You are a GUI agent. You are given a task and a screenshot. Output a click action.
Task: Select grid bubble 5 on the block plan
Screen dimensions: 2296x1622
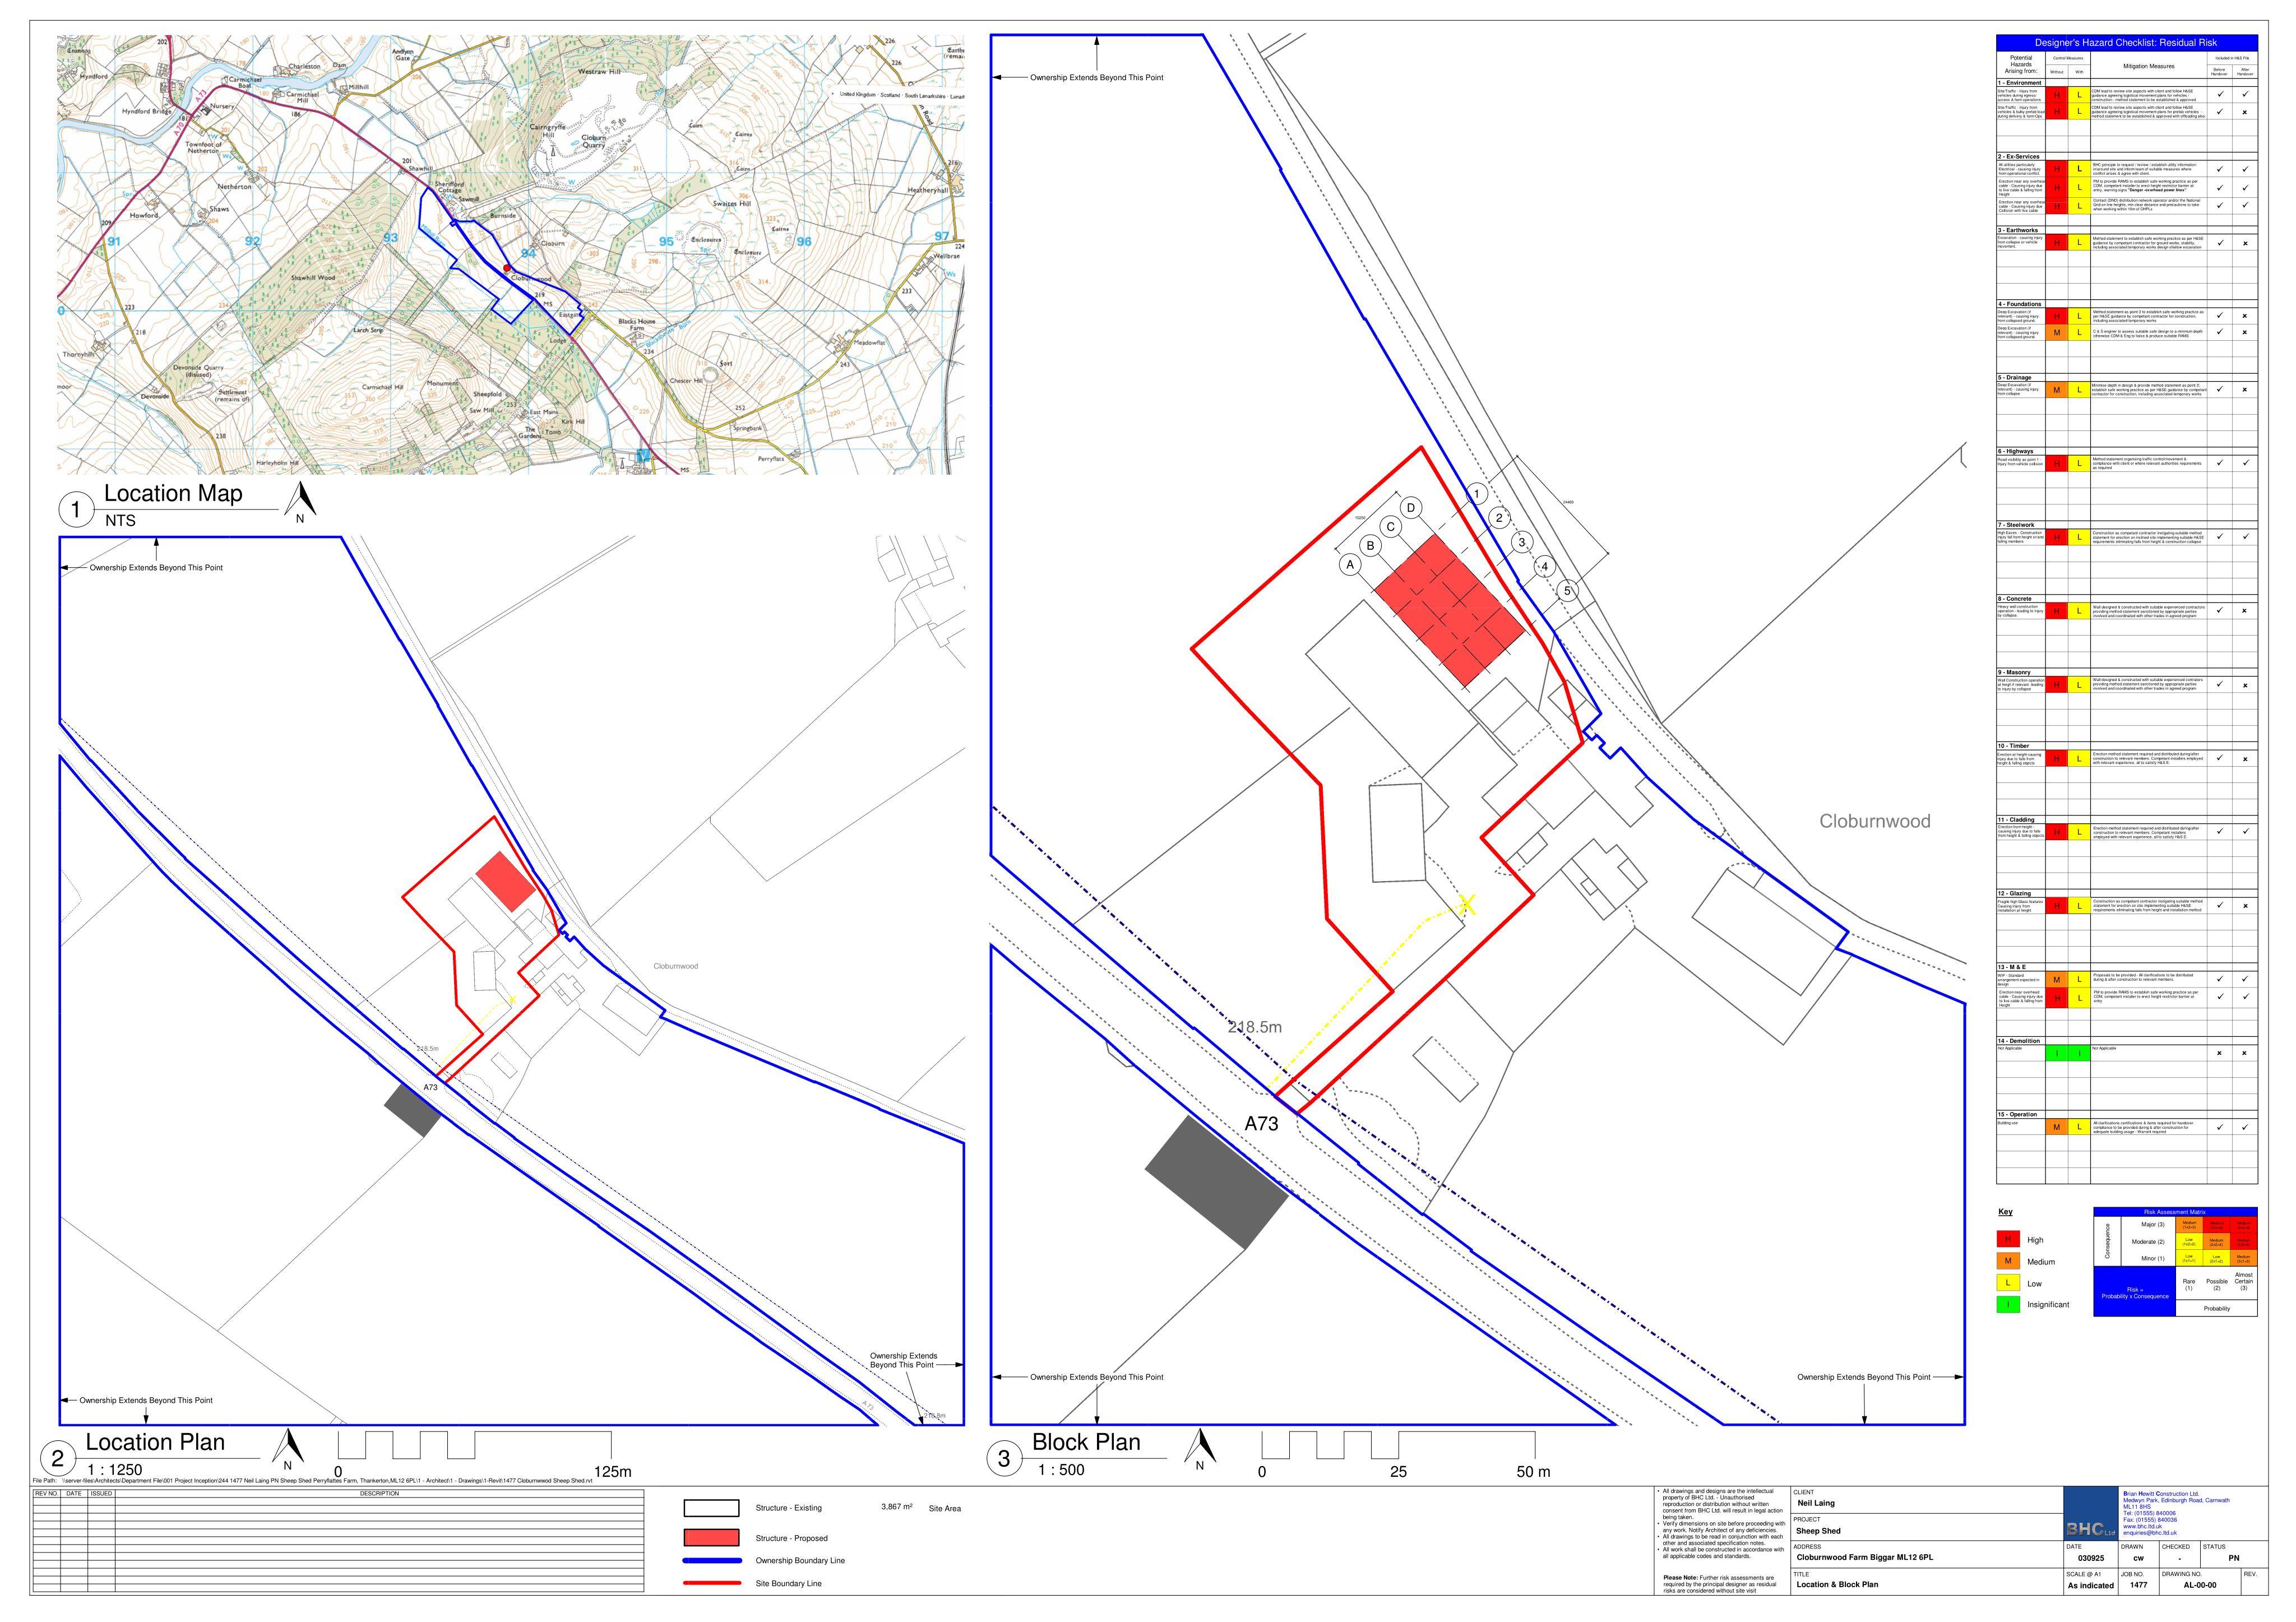(1567, 590)
